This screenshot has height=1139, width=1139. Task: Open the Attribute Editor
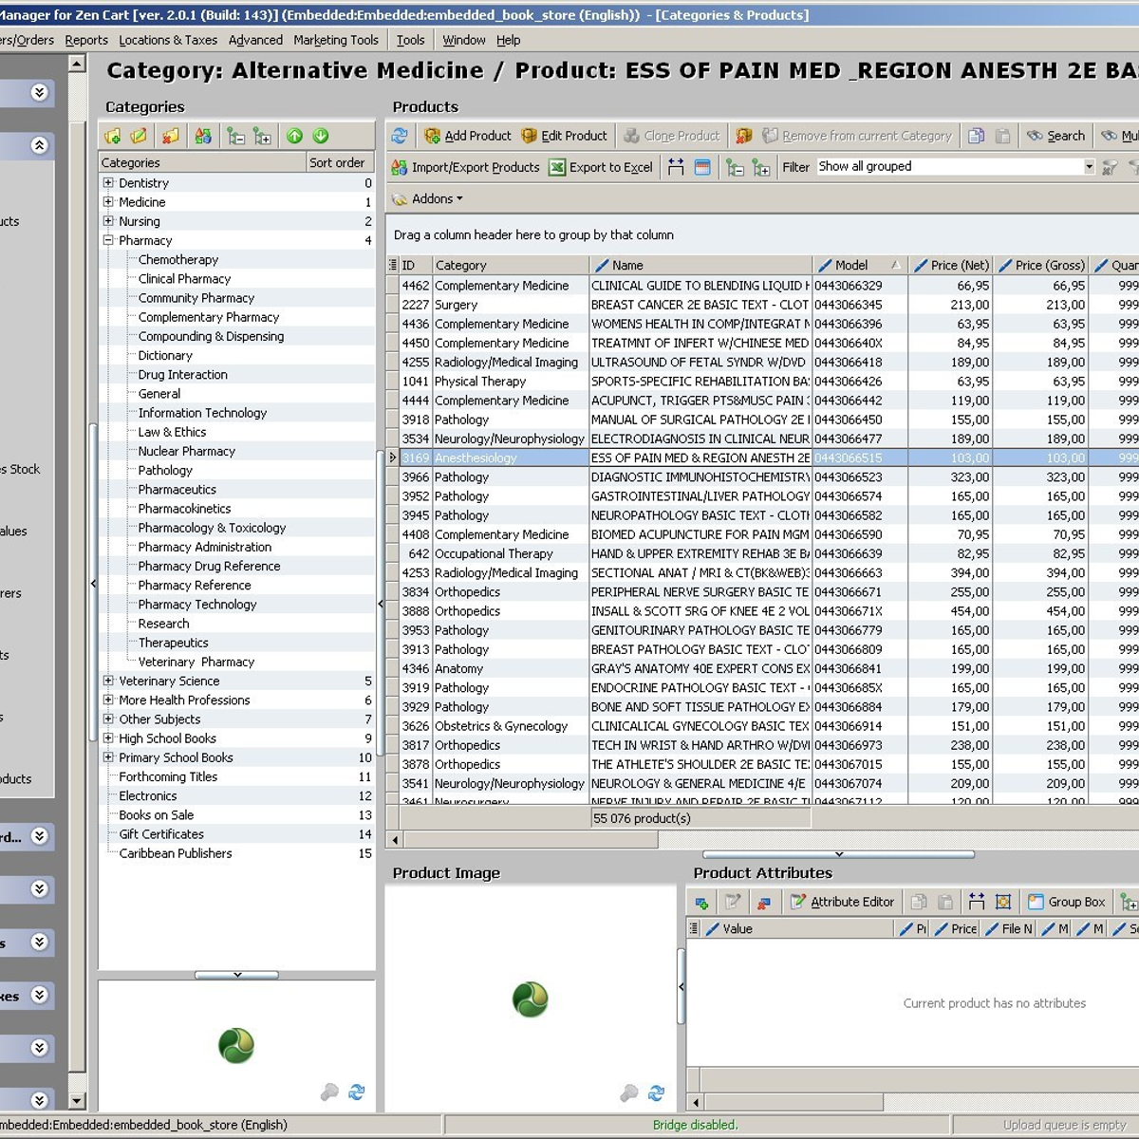842,902
